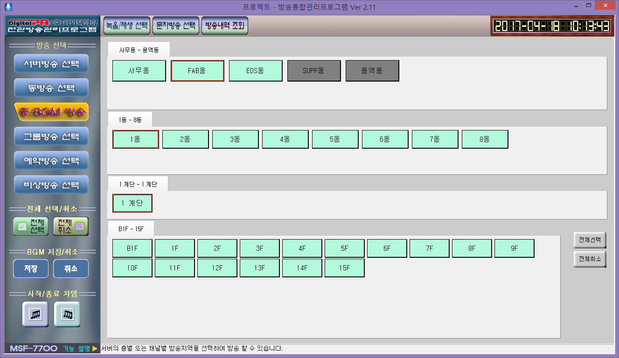This screenshot has height=358, width=619.
Task: Deselect the 1 계단 stairway button
Action: click(132, 203)
